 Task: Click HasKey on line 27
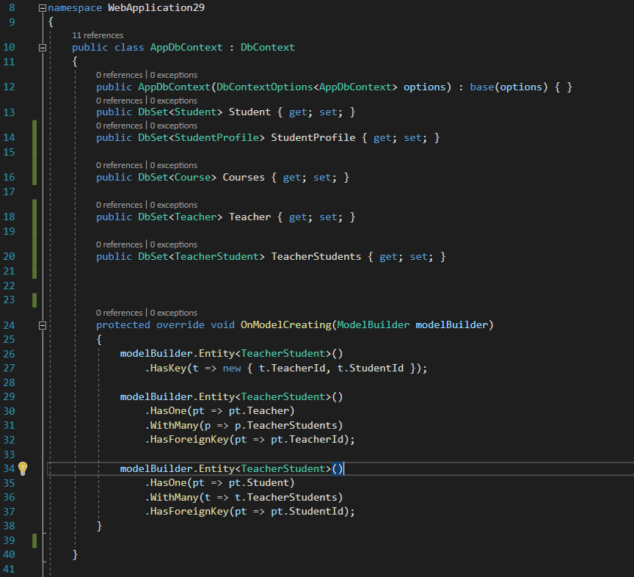(168, 369)
